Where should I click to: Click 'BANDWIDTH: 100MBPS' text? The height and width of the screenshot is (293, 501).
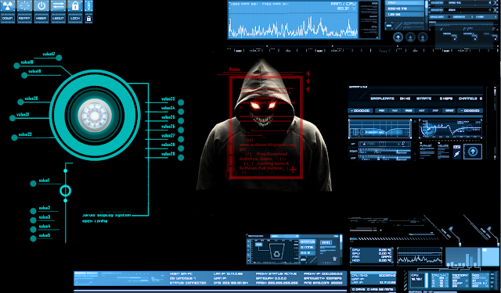[x=323, y=278]
